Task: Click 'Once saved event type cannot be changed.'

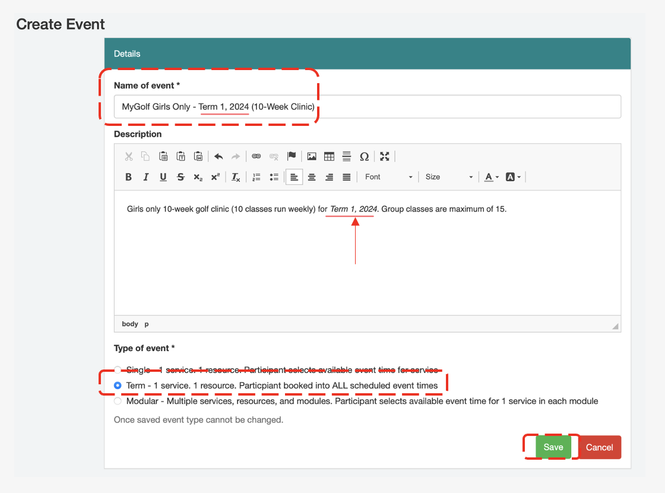Action: (198, 419)
